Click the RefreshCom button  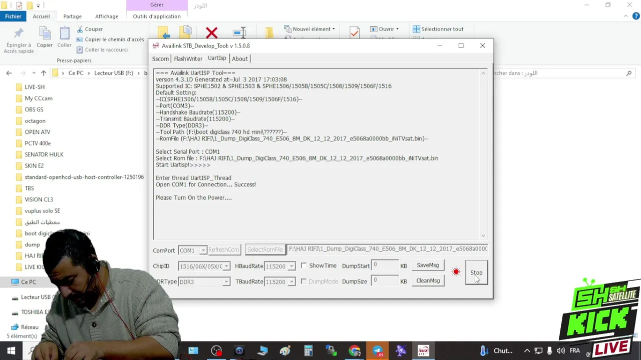[224, 249]
